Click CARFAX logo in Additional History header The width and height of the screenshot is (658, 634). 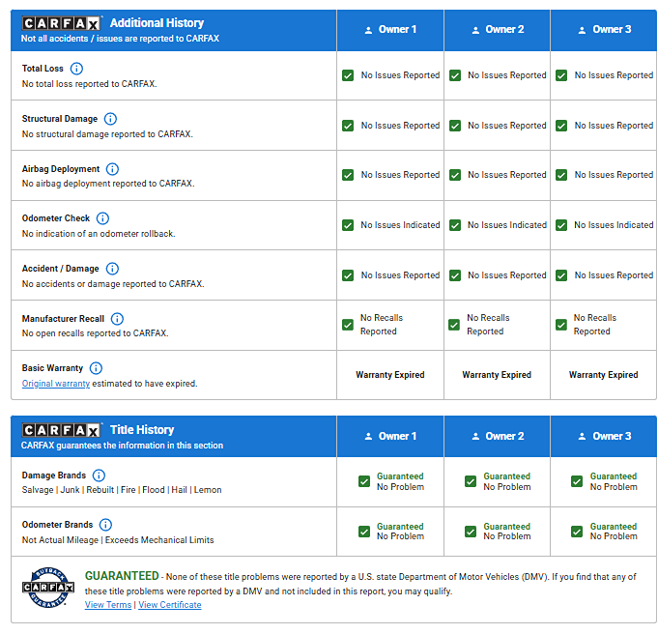pyautogui.click(x=61, y=23)
